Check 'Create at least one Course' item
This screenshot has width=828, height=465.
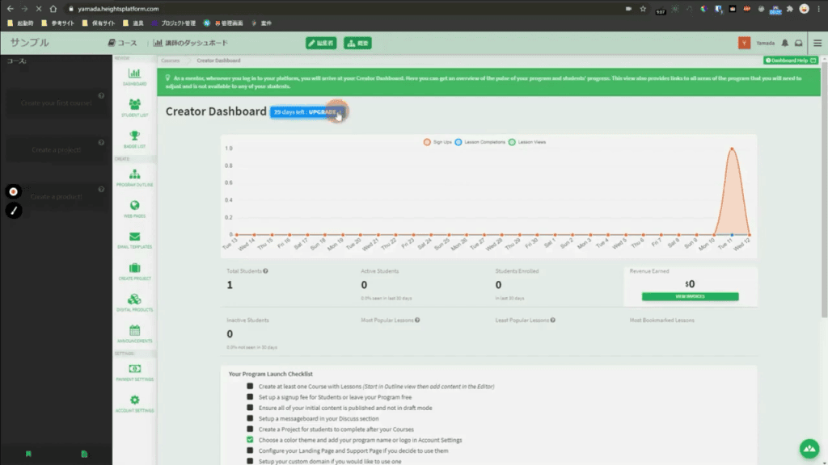click(250, 386)
